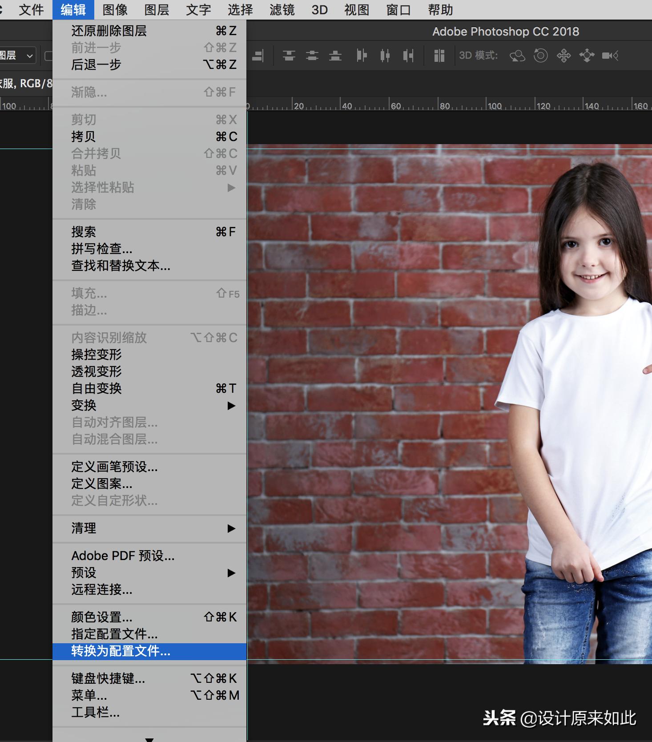
Task: Toggle the checkbox beside the 图层 dropdown
Action: [48, 56]
